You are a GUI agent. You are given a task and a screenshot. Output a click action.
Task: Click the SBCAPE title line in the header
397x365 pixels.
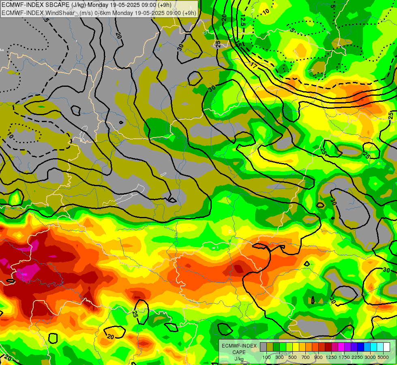(87, 5)
